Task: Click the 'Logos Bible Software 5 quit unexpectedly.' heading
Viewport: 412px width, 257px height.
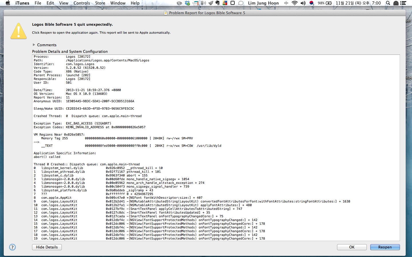Action: (x=72, y=25)
